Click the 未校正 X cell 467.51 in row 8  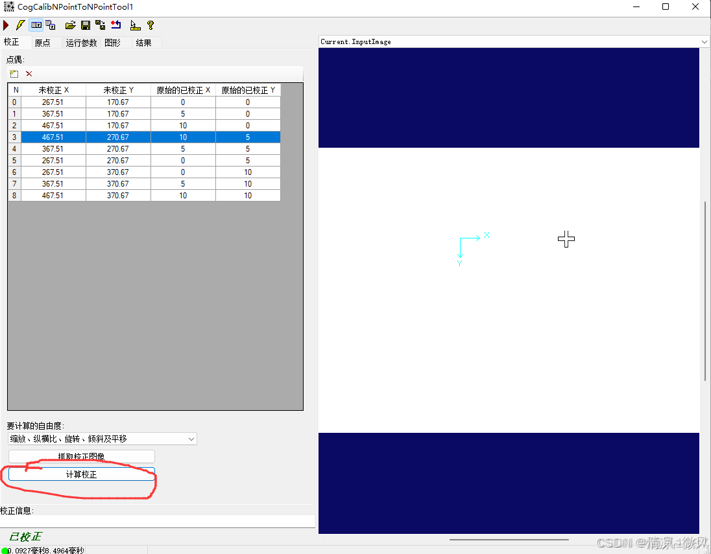point(53,196)
